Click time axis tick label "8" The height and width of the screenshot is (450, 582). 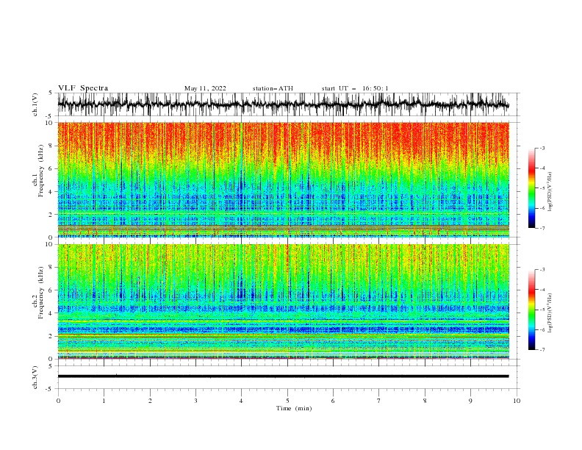coord(425,401)
